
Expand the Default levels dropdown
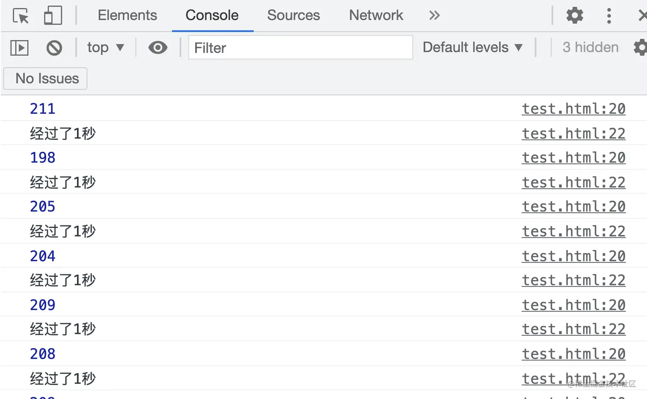click(x=472, y=47)
